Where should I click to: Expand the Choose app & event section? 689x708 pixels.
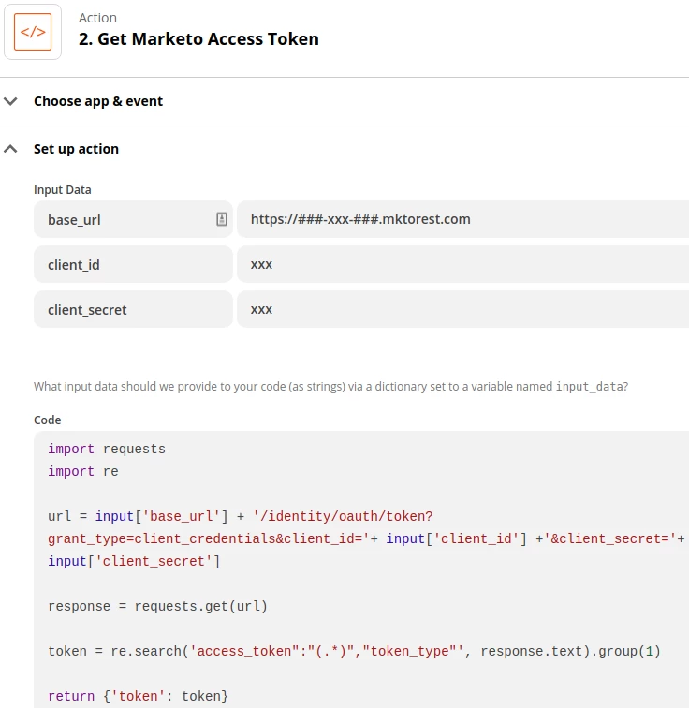tap(10, 101)
